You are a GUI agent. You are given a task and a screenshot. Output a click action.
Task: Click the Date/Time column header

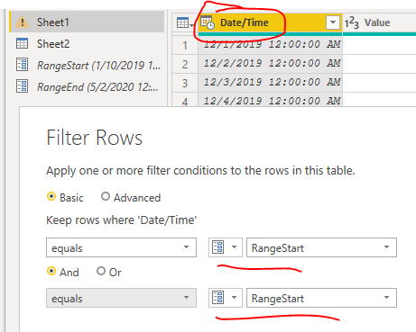coord(270,22)
